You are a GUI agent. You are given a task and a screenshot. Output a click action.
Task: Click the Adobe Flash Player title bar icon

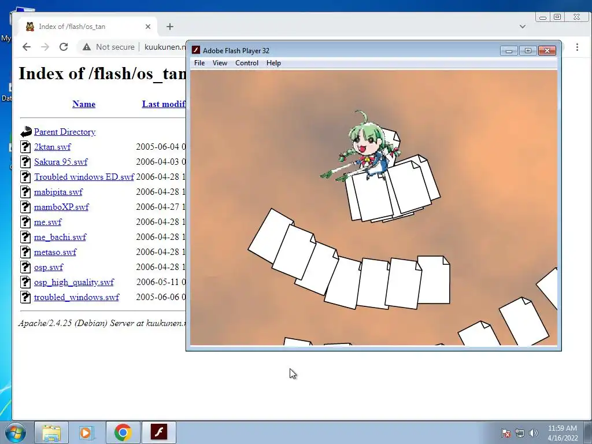[195, 50]
